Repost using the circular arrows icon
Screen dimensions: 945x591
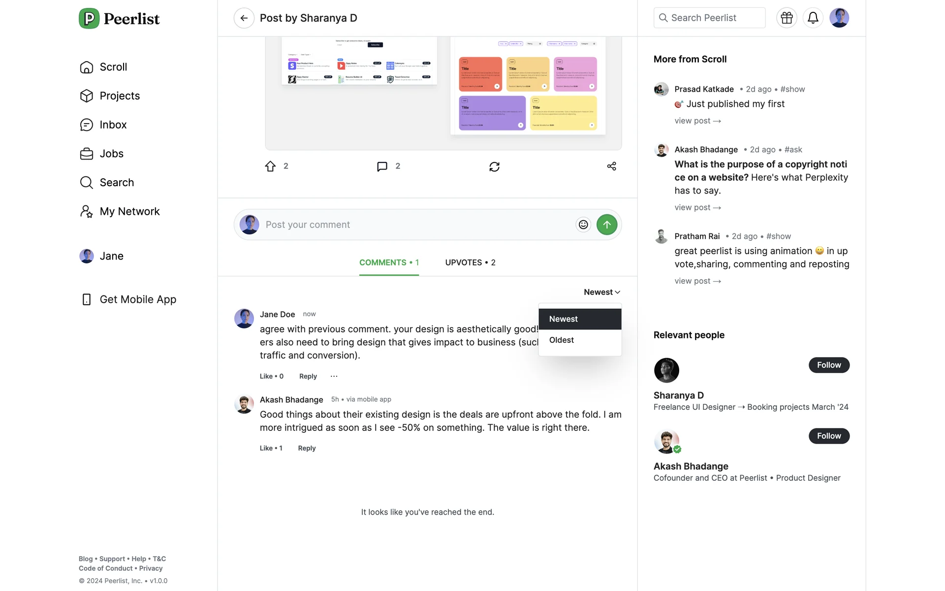point(494,167)
